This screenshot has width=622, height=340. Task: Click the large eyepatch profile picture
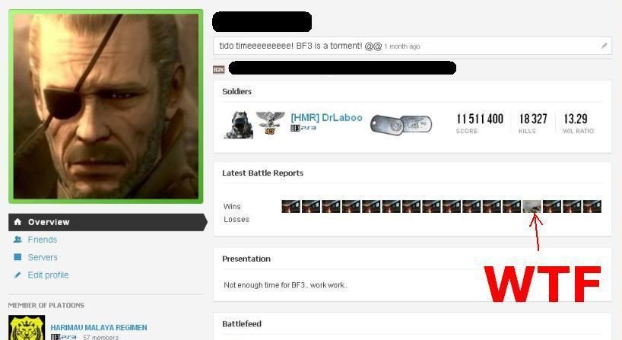106,106
